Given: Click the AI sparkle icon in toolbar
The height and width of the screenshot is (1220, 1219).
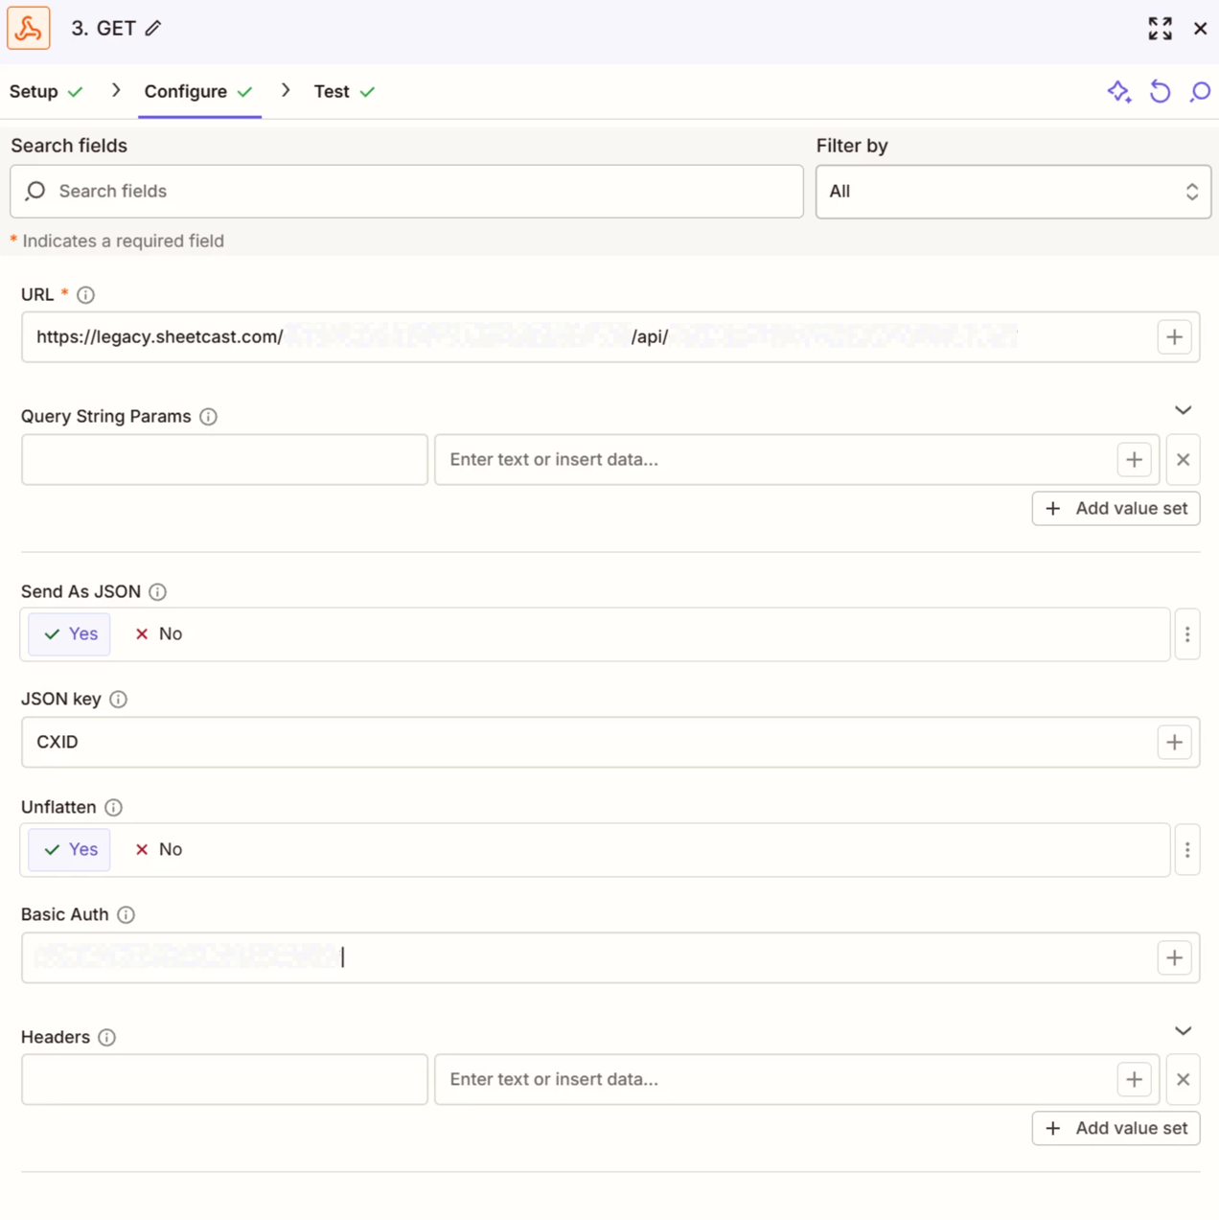Looking at the screenshot, I should pyautogui.click(x=1118, y=92).
